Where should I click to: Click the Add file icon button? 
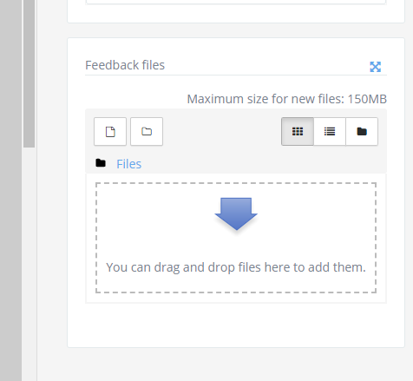click(x=110, y=132)
